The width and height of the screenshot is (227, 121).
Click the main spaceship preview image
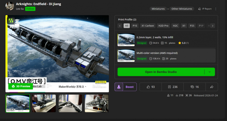57,54
